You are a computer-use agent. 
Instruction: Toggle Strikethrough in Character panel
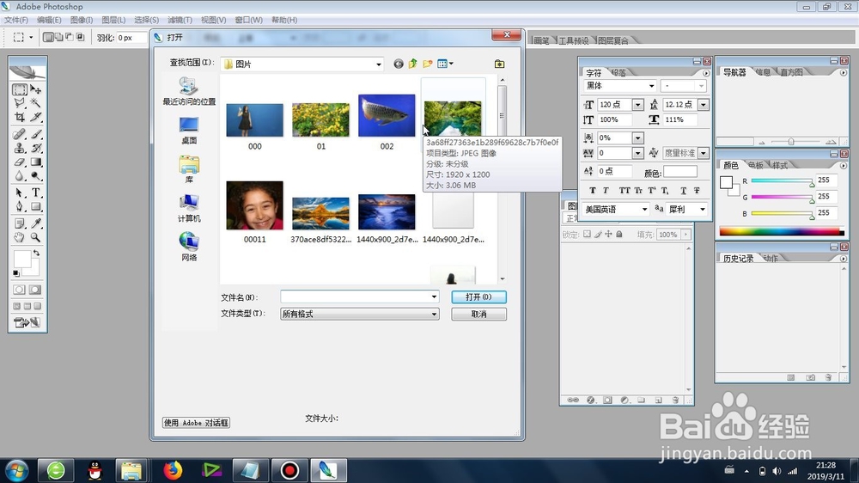[x=697, y=191]
